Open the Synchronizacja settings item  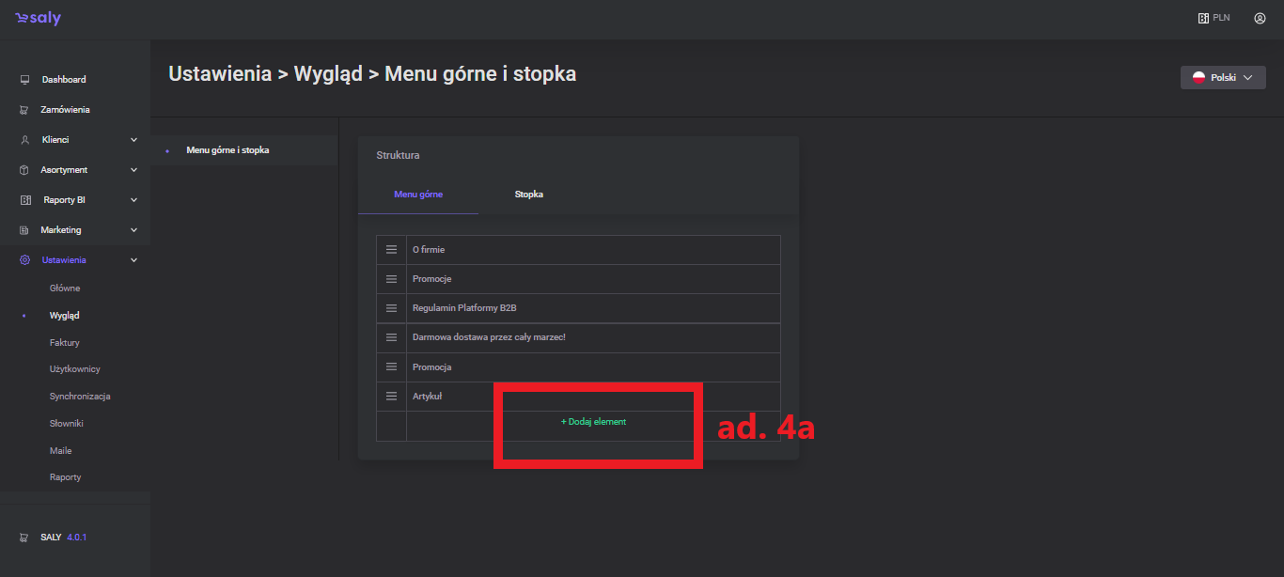80,397
